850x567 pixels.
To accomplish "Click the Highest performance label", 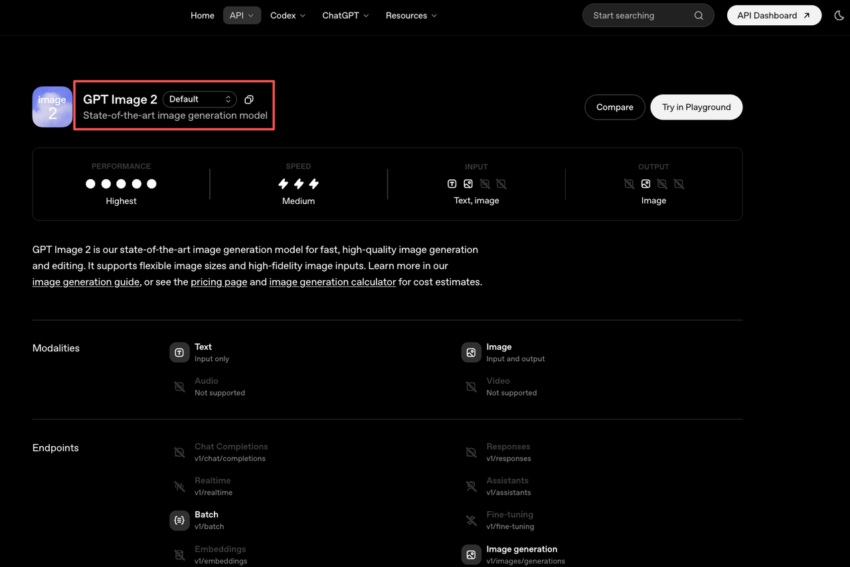I will coord(121,201).
